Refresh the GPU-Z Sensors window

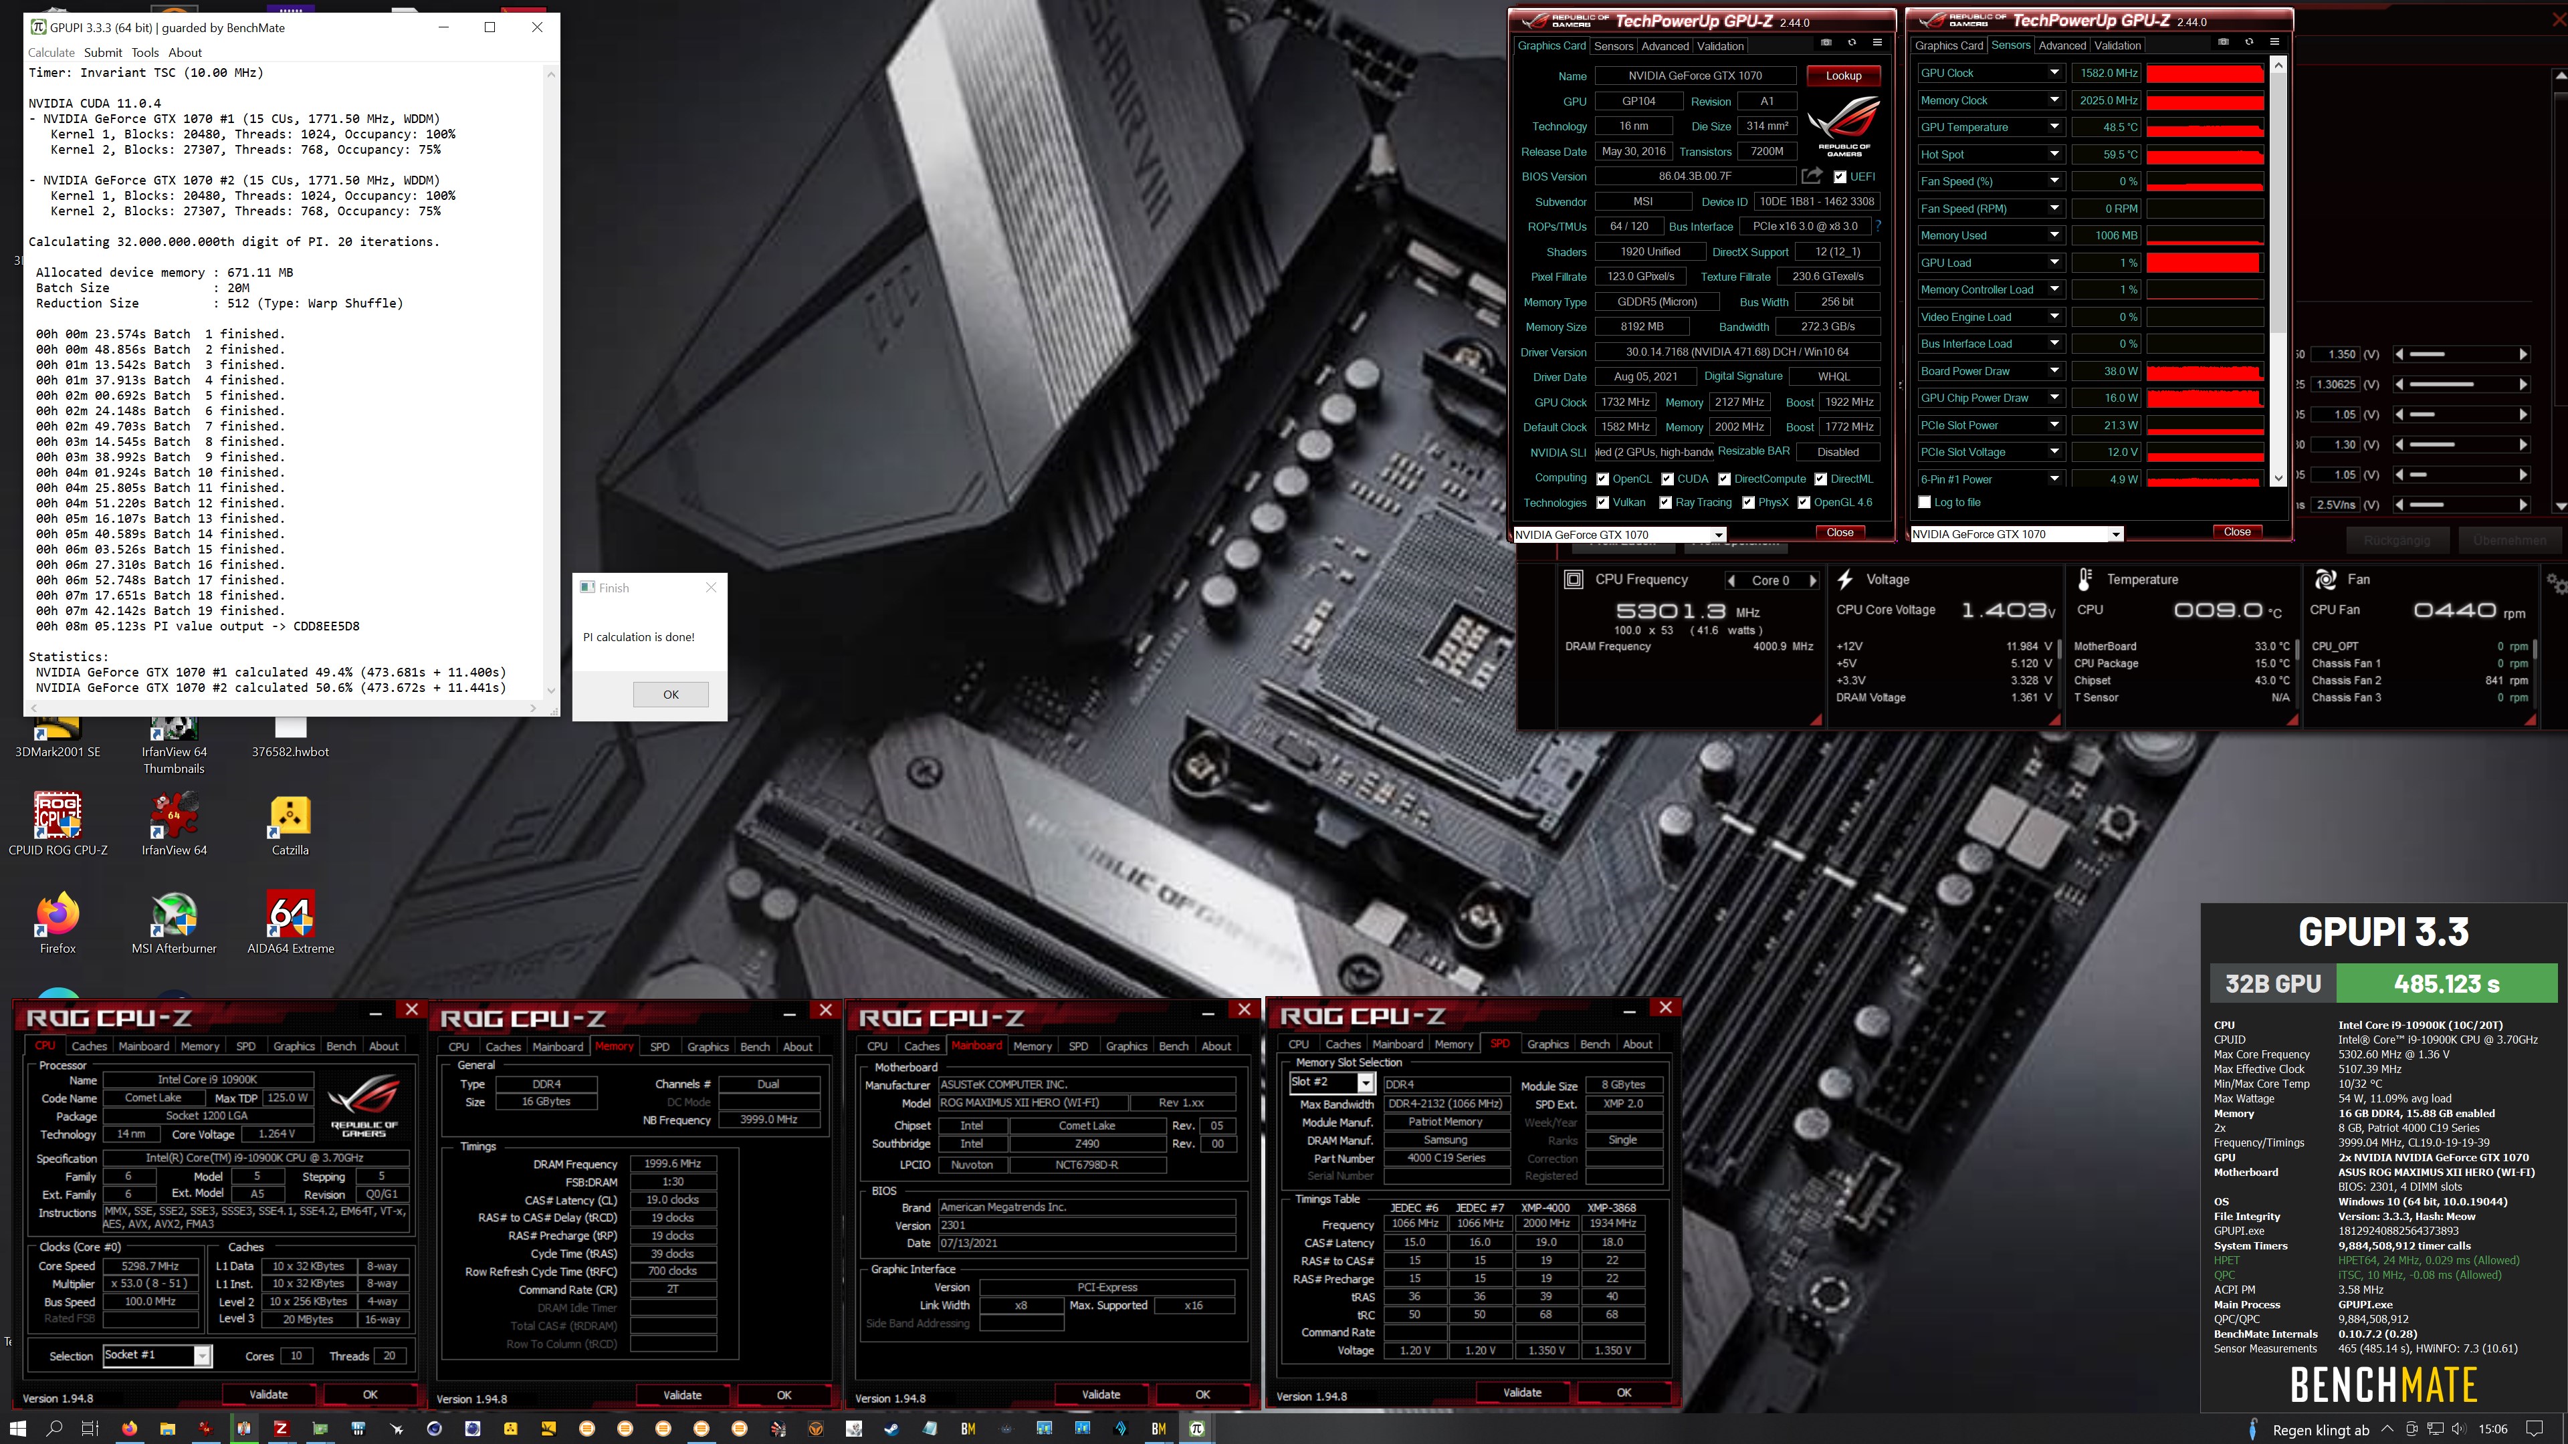2249,42
